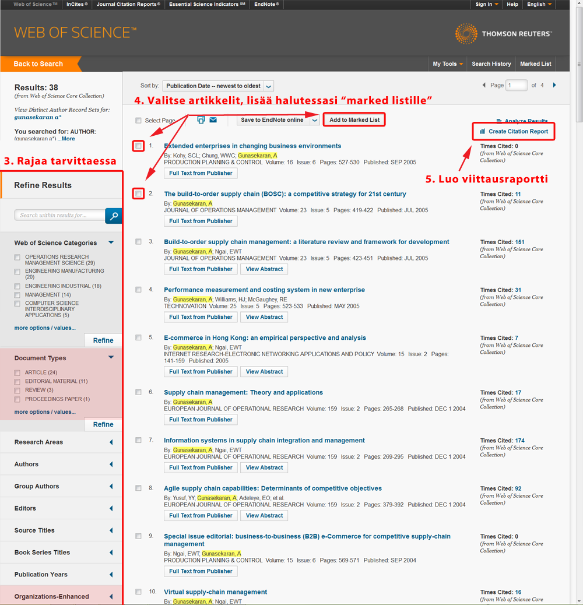Check the Engineering Manufacturing category

17,272
